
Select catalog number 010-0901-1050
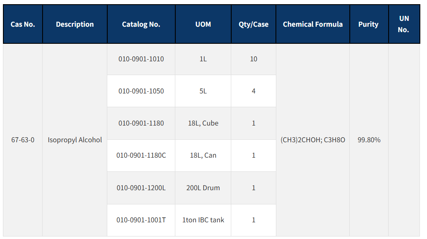pos(141,91)
